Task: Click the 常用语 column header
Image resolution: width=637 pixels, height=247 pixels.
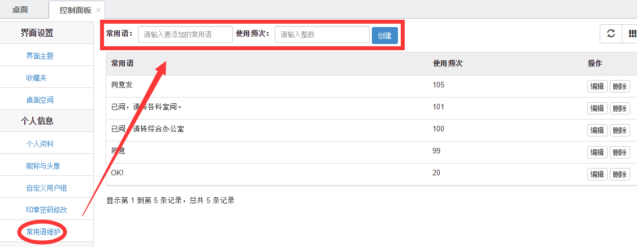Action: 123,64
